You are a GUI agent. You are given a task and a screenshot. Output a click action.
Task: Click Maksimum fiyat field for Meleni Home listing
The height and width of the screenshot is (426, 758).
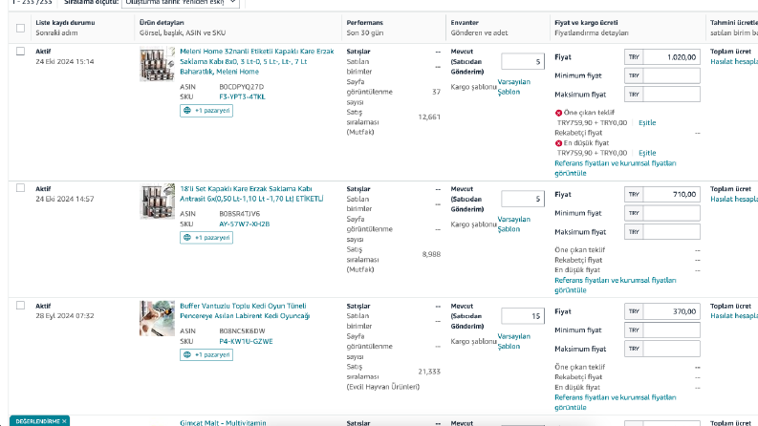(x=671, y=95)
